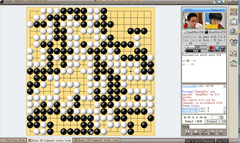Open the game Menu icon

pos(212,132)
